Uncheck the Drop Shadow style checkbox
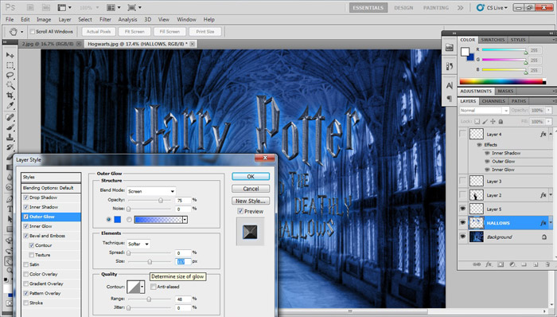 (26, 198)
